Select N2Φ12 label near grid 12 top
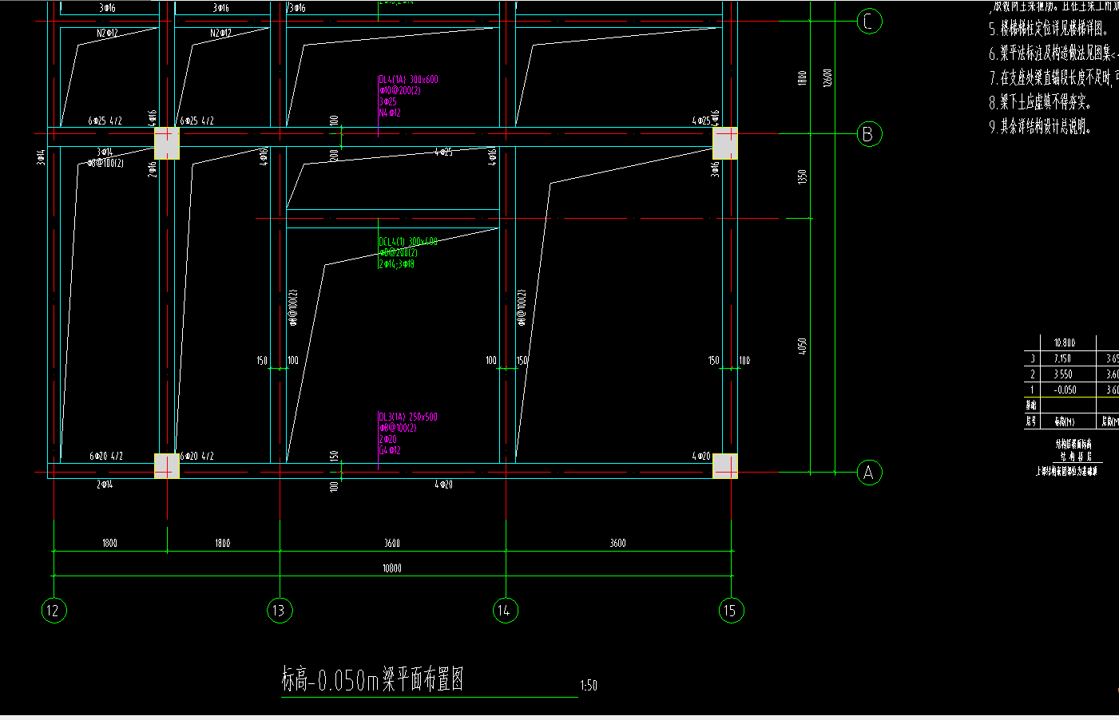This screenshot has height=720, width=1119. point(107,34)
